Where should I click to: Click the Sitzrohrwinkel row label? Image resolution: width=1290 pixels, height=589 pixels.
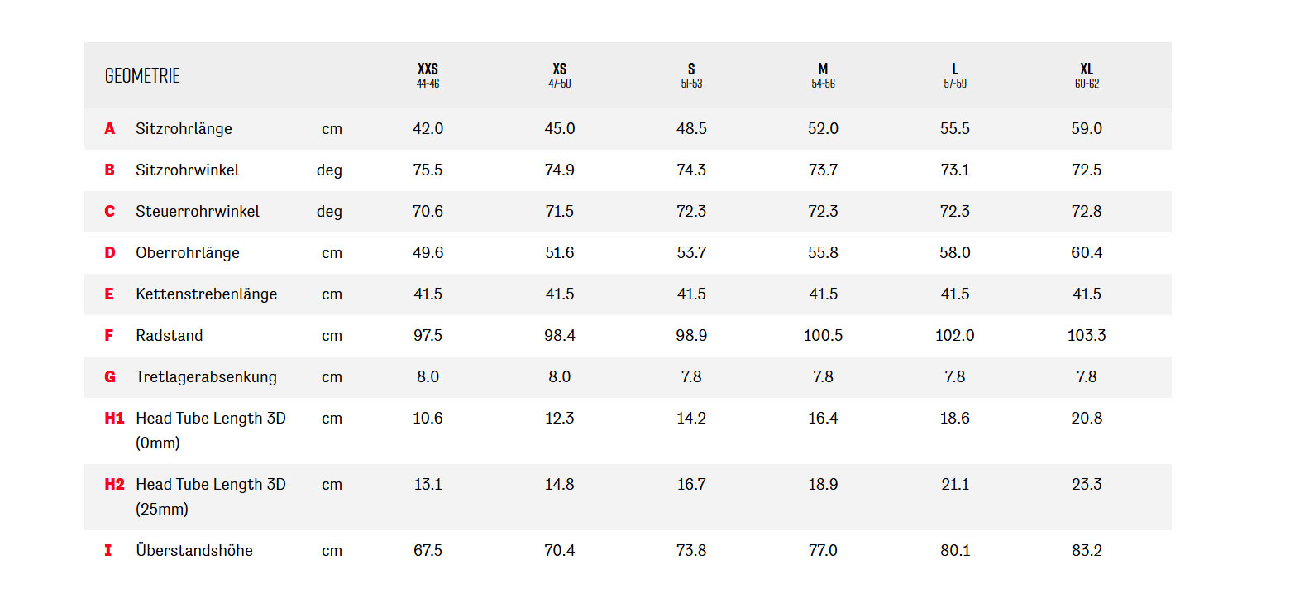coord(188,170)
